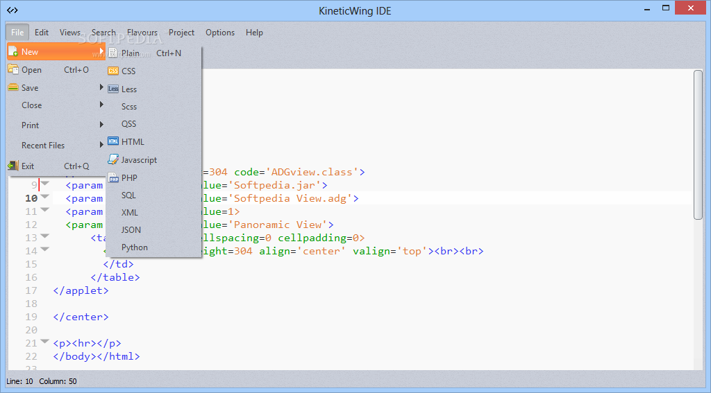Expand the Recent Files submenu arrow

[x=101, y=144]
